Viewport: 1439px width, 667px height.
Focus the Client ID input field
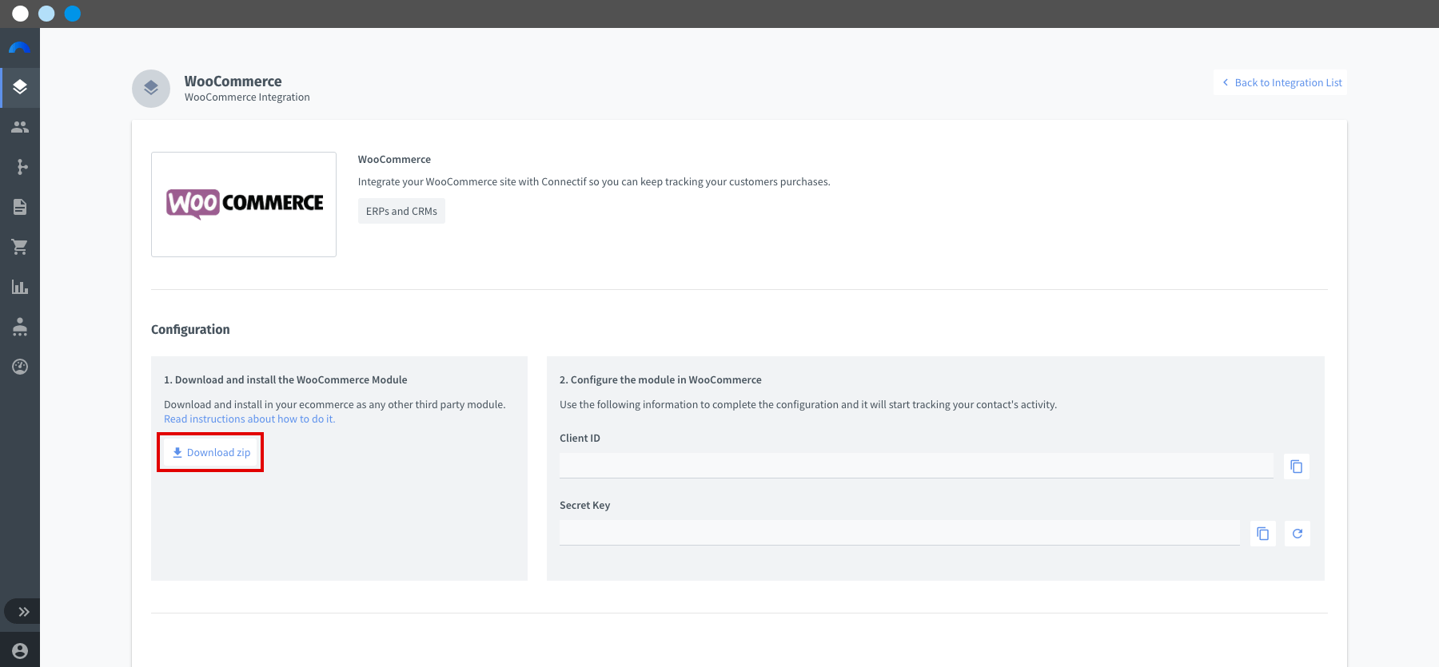coord(916,466)
